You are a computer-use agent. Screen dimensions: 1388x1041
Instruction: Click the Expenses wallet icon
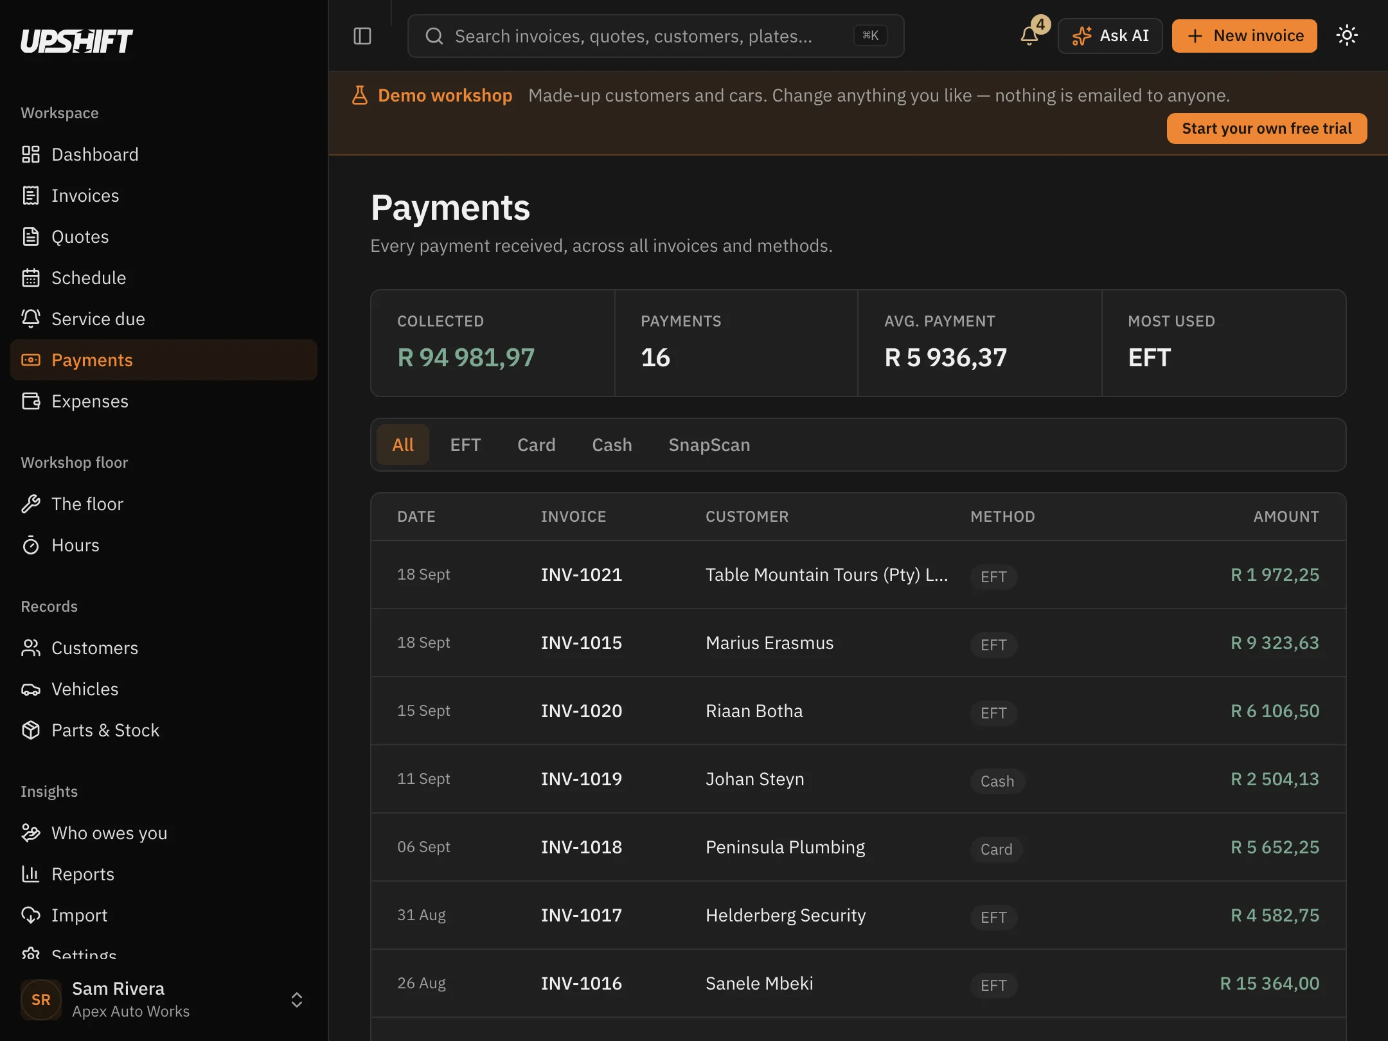point(31,401)
